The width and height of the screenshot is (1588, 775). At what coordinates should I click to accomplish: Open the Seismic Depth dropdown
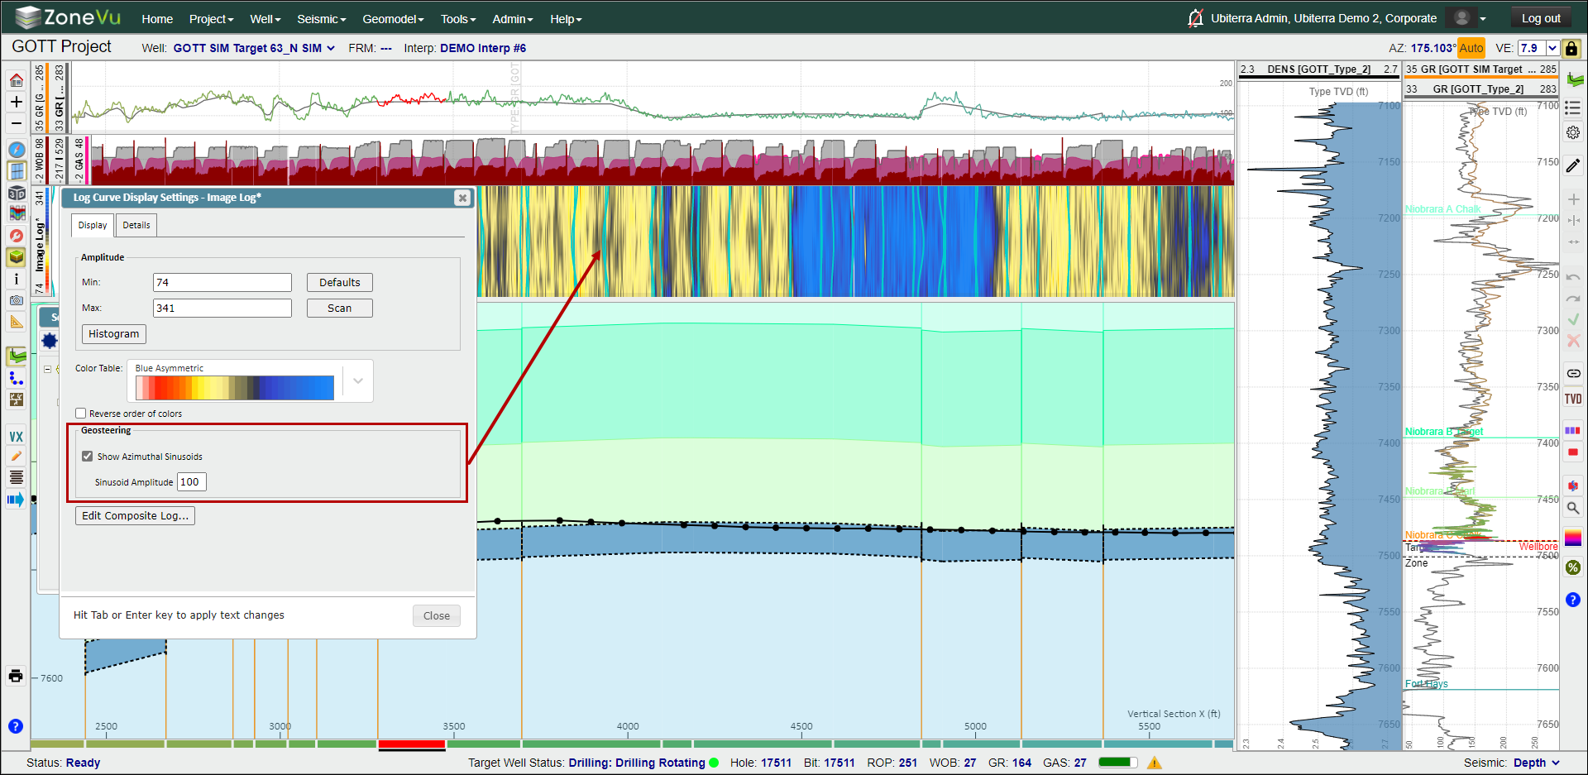(1537, 763)
